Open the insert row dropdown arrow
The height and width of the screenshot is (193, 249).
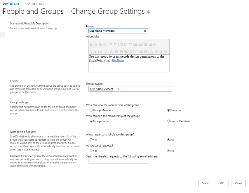[x=126, y=47]
